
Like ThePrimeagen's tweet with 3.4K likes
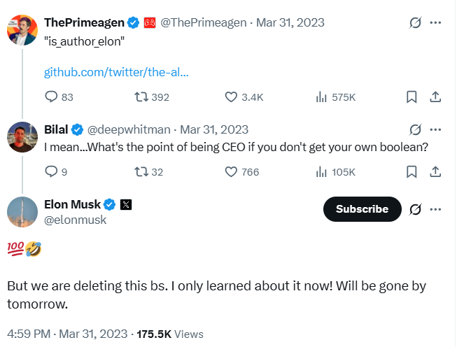(x=232, y=97)
